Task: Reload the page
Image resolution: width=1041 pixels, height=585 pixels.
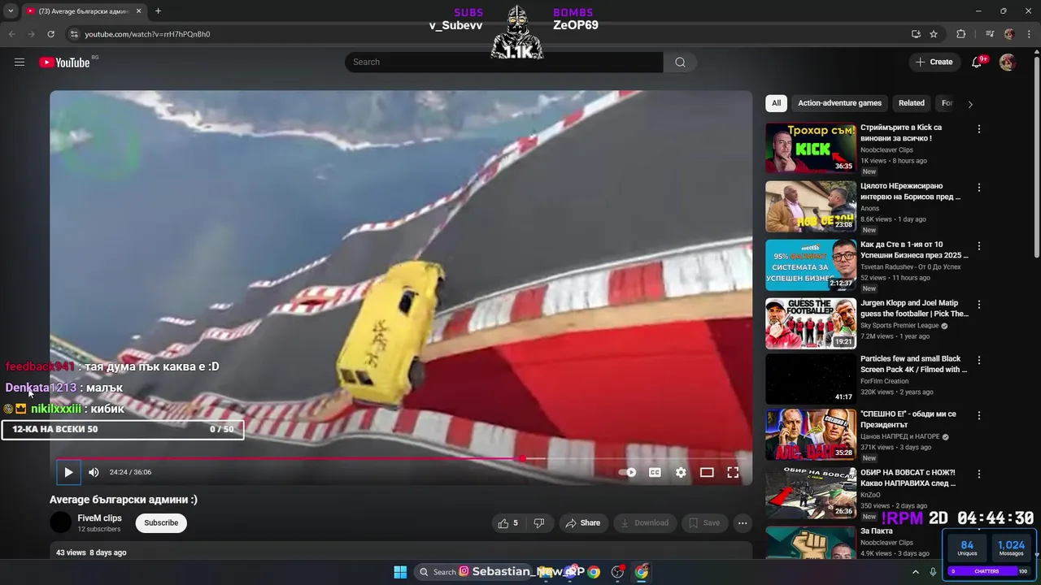Action: click(50, 34)
